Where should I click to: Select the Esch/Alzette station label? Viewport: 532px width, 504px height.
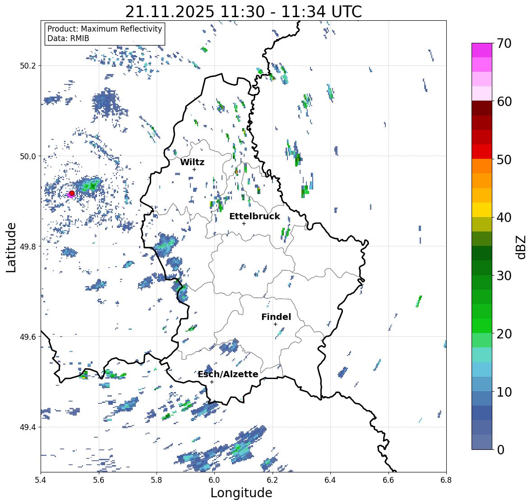coord(228,374)
